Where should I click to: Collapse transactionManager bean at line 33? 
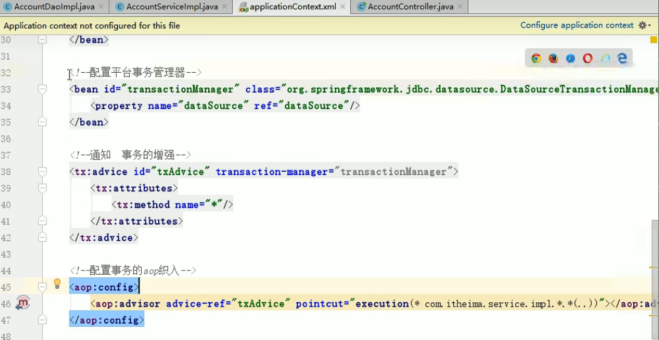[42, 88]
